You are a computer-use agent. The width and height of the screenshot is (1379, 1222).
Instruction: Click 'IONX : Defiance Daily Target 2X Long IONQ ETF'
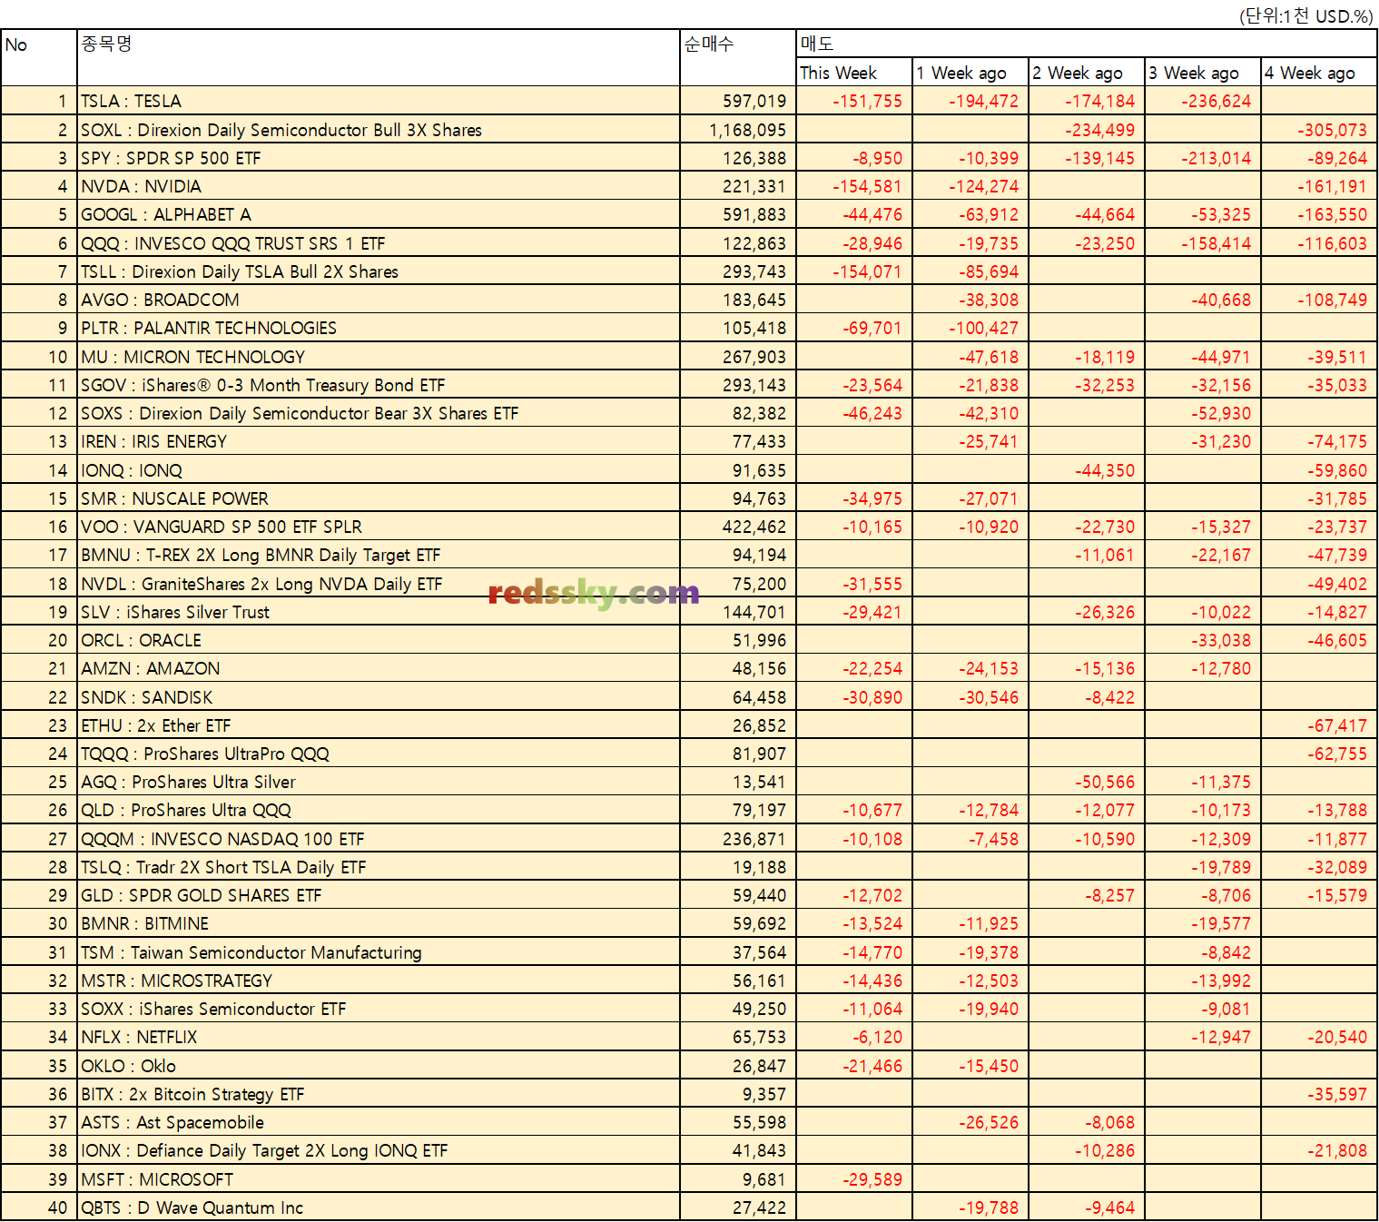tap(379, 1150)
